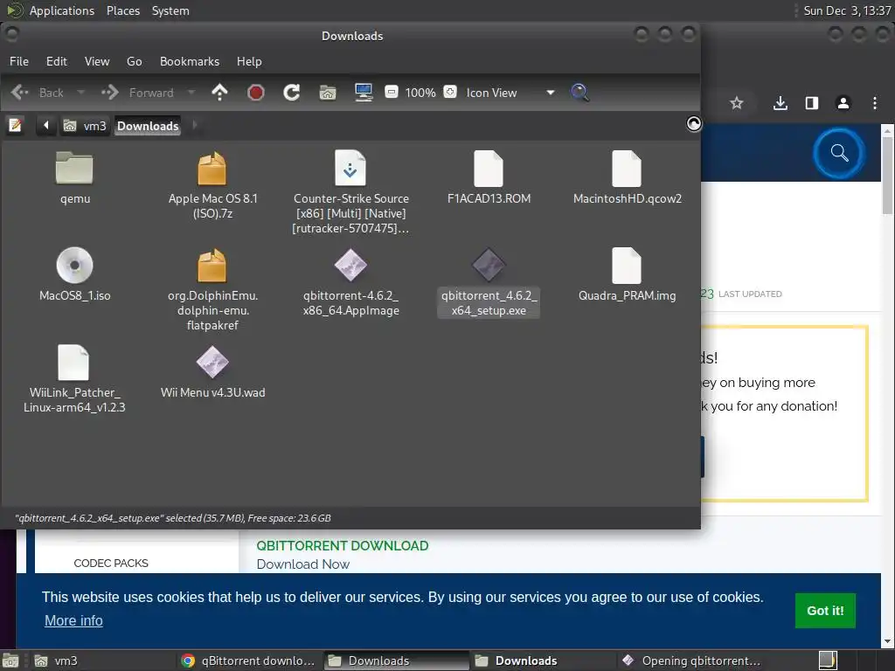Viewport: 895px width, 671px height.
Task: Go to the home folder
Action: point(328,93)
